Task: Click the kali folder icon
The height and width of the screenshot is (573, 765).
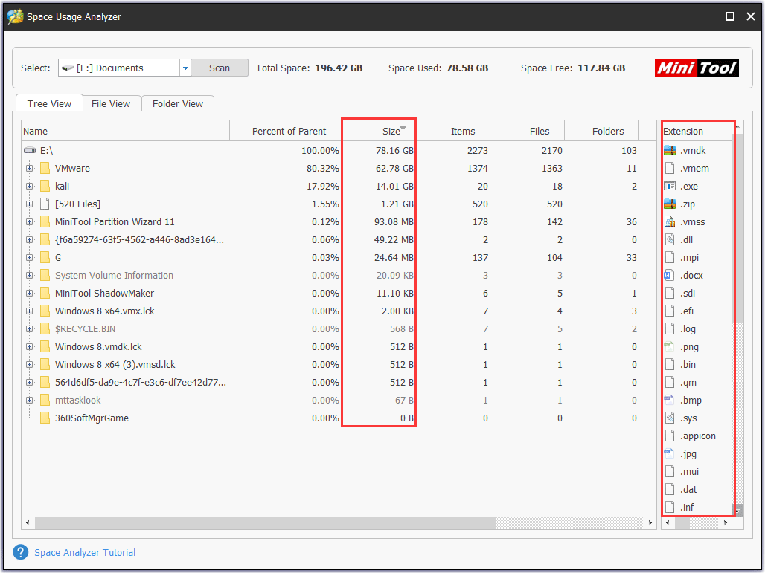Action: tap(45, 186)
